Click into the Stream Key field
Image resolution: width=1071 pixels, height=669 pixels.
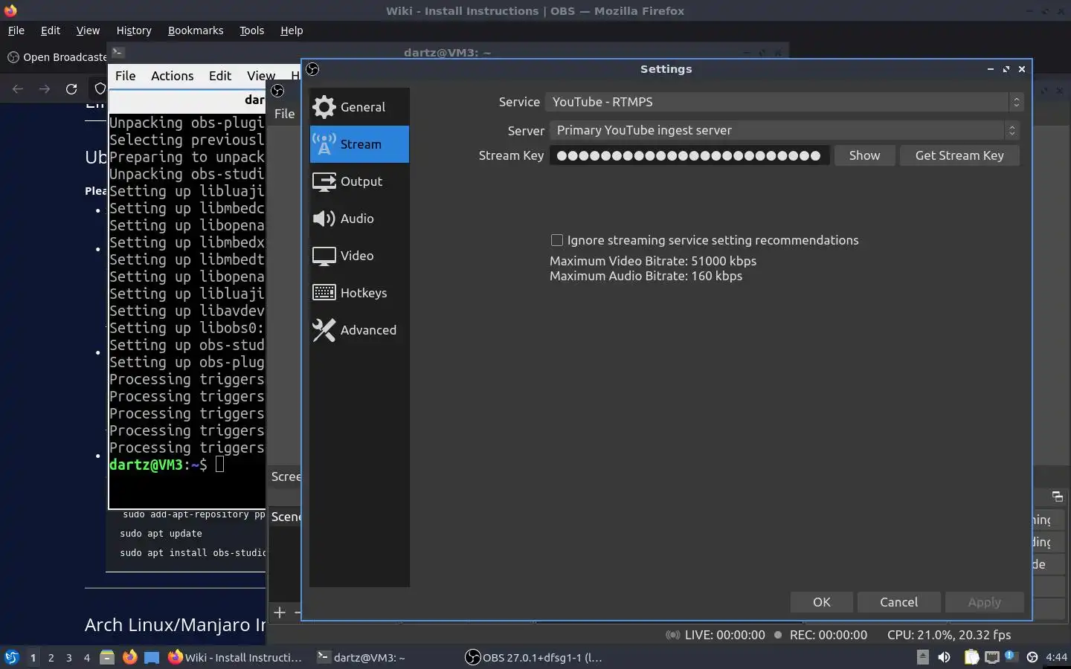(689, 155)
